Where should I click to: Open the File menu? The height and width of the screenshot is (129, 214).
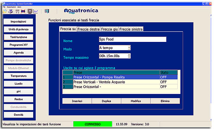(x=4, y=7)
